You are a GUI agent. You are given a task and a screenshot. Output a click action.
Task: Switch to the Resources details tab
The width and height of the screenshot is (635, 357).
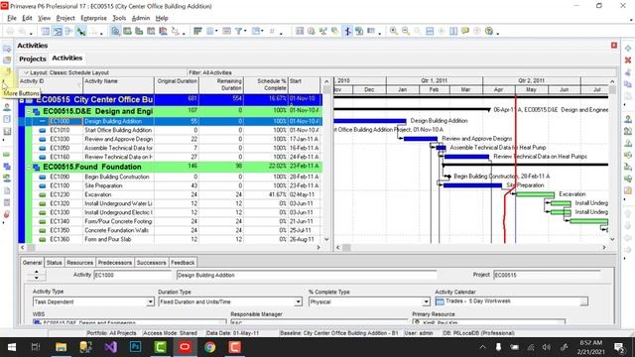point(79,263)
